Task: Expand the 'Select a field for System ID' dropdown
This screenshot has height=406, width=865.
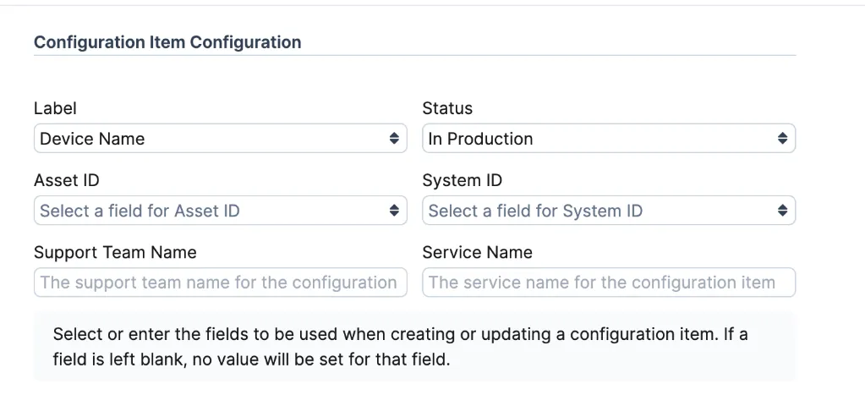Action: coord(600,211)
